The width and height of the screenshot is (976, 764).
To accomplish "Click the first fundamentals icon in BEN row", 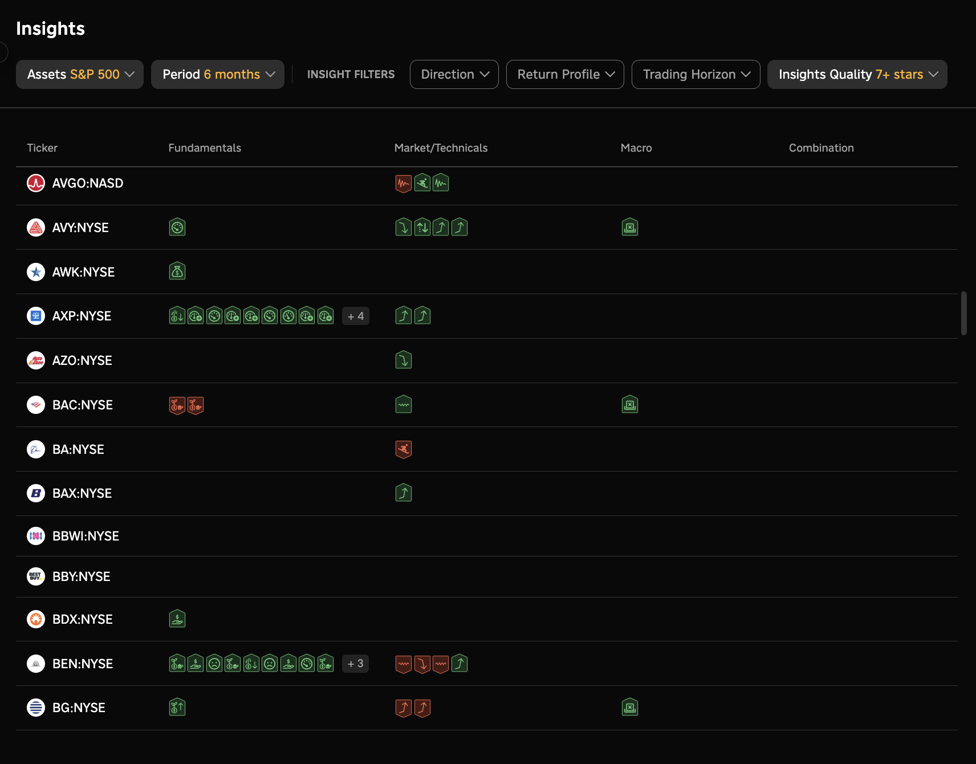I will click(177, 663).
